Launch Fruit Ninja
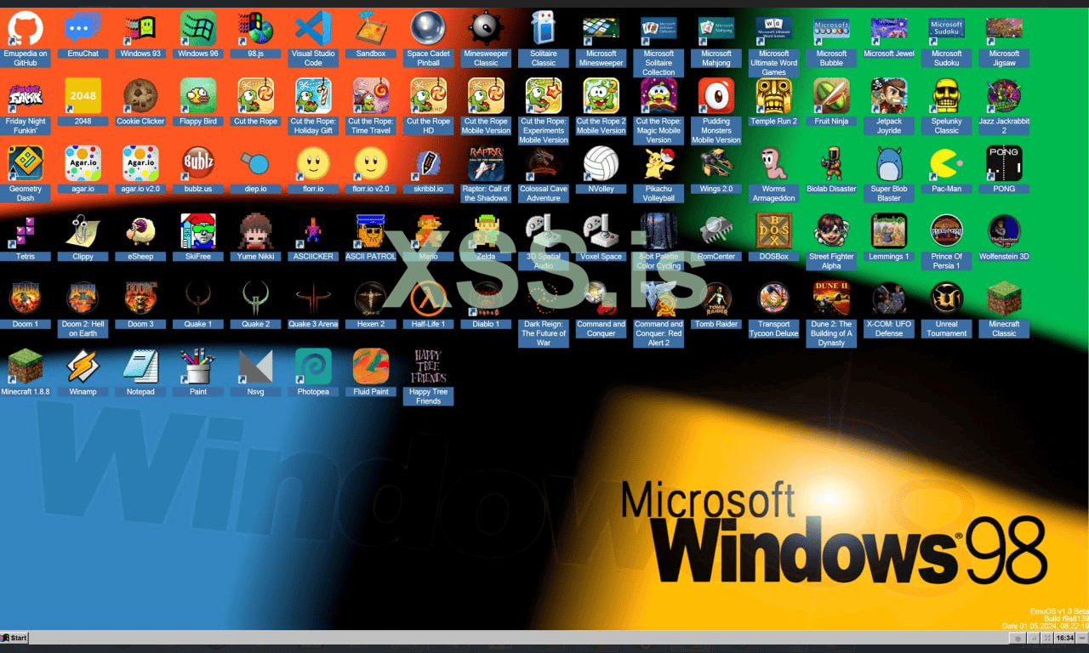 [831, 96]
